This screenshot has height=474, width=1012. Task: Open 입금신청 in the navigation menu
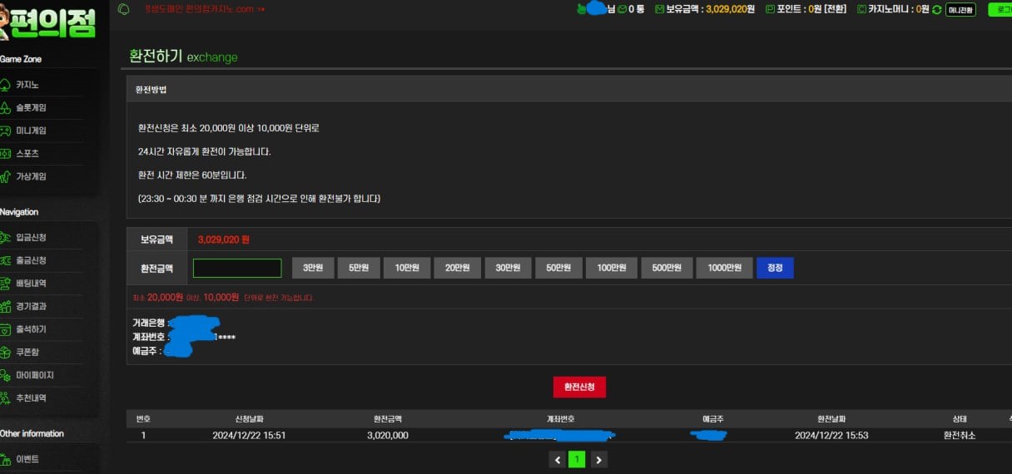31,238
